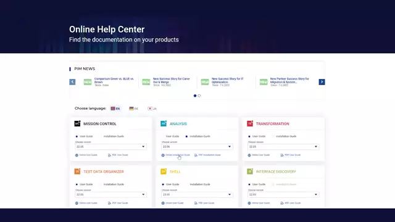Click the UK flag icon for English
Viewport: 395px width, 222px height.
[113, 109]
